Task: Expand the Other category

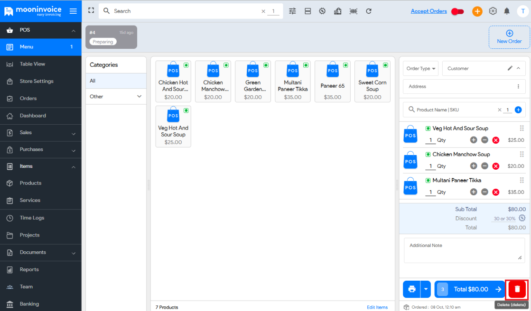Action: pyautogui.click(x=140, y=96)
